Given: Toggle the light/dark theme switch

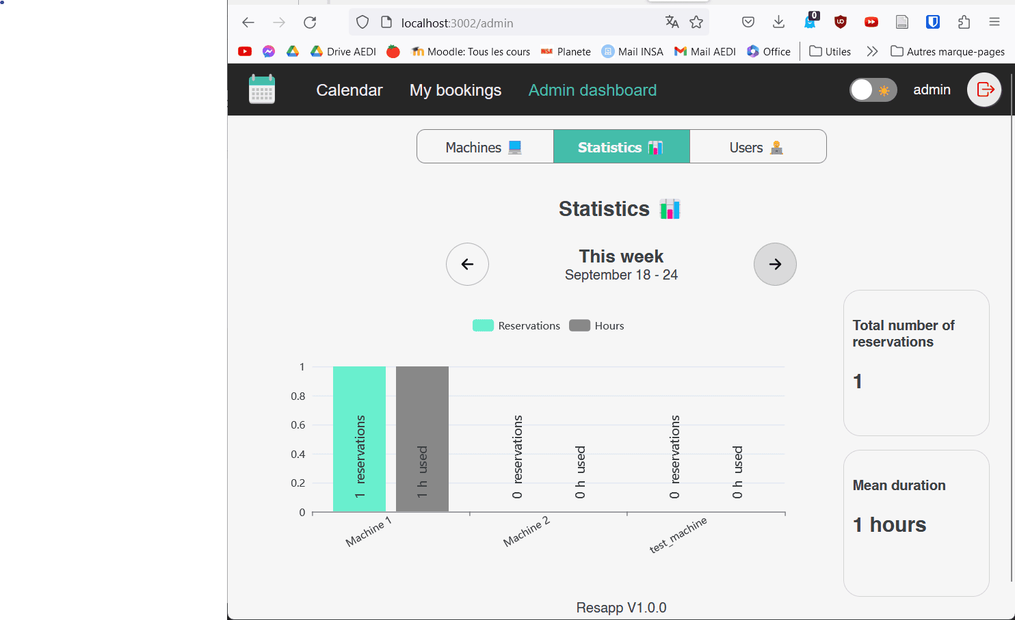Looking at the screenshot, I should (873, 90).
